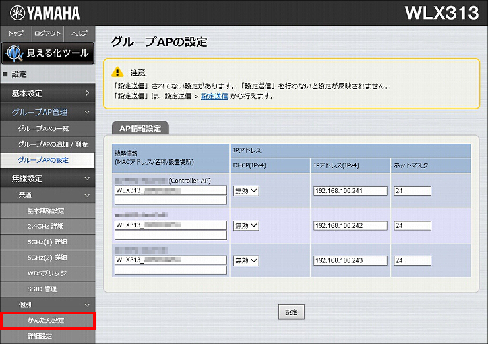Image resolution: width=488 pixels, height=344 pixels.
Task: Collapse 無線設定 section
Action: [47, 178]
